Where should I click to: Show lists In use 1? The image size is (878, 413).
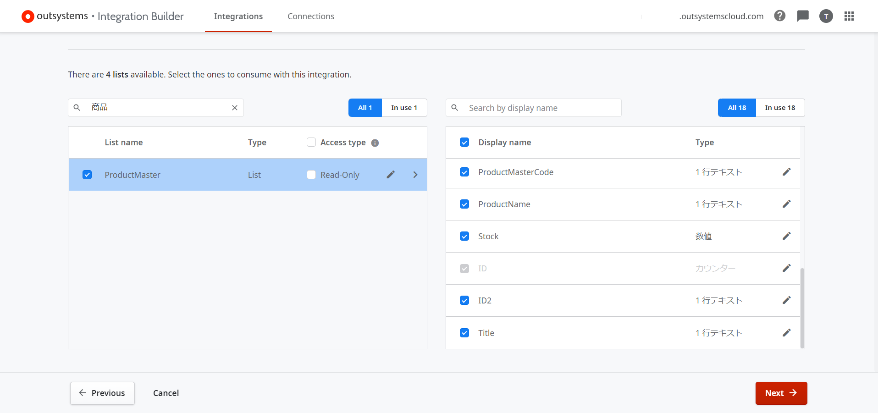click(404, 108)
